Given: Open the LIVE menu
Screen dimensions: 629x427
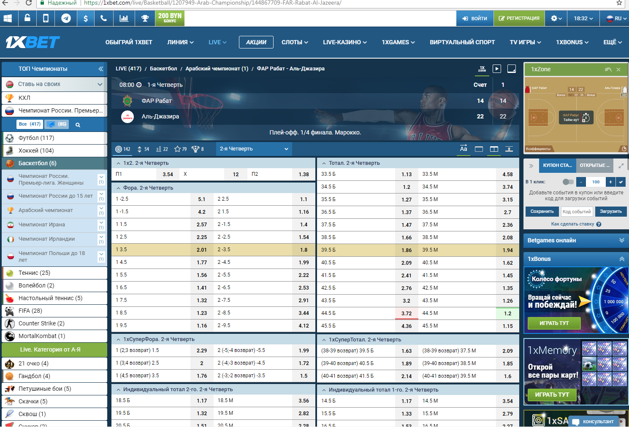Looking at the screenshot, I should coord(217,42).
